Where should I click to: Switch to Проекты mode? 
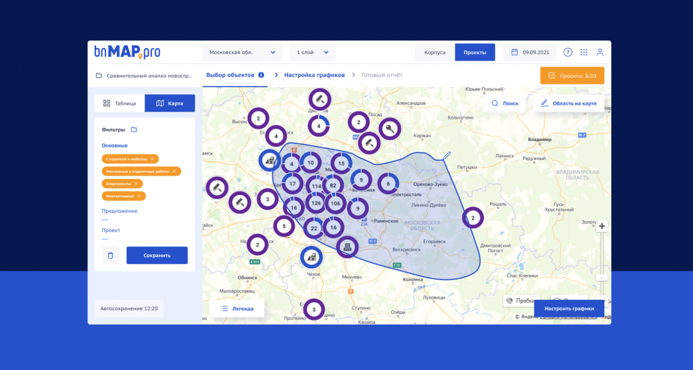point(475,52)
